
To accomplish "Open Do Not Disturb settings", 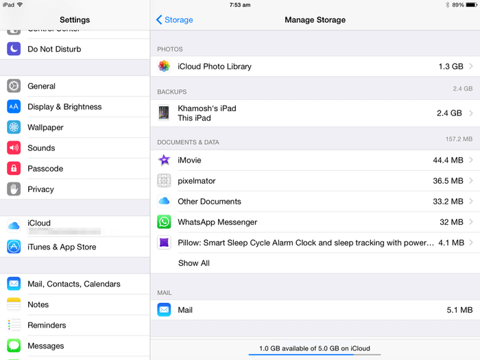I will tap(75, 49).
